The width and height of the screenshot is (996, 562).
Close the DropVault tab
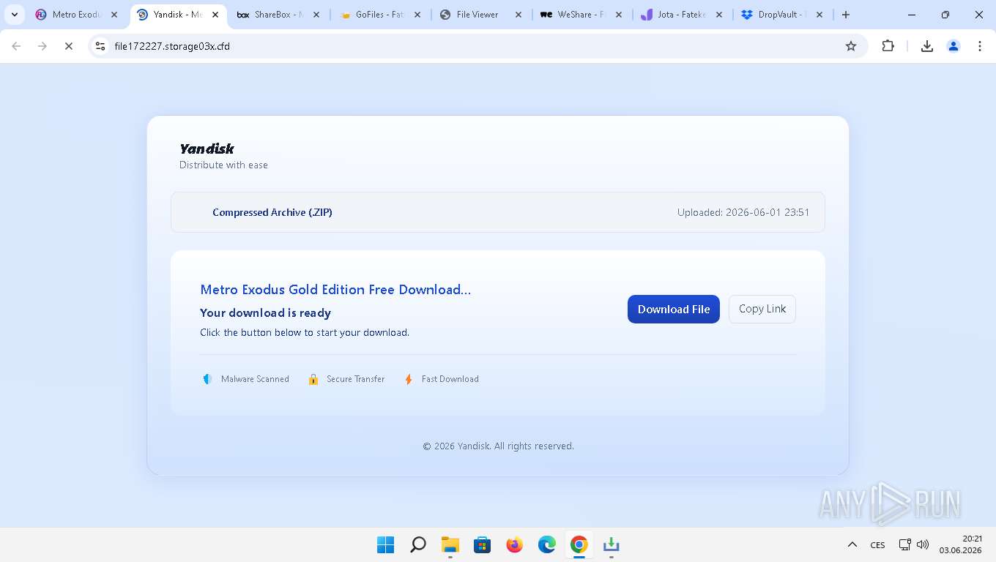[819, 15]
